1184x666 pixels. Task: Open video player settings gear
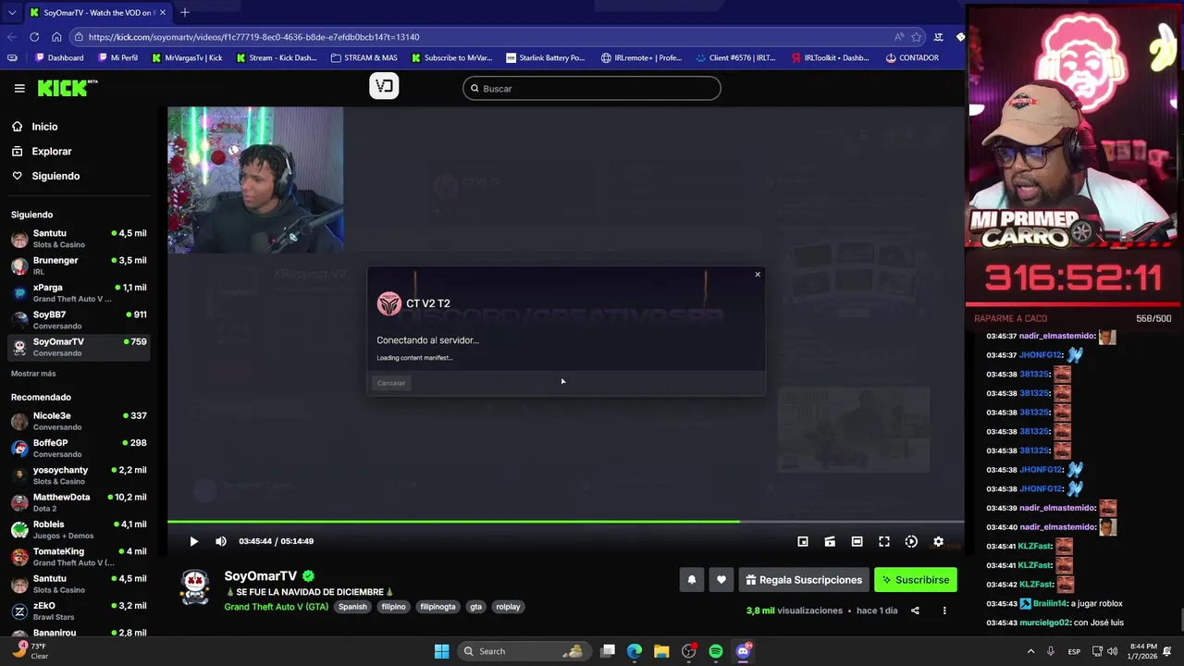[x=938, y=541]
